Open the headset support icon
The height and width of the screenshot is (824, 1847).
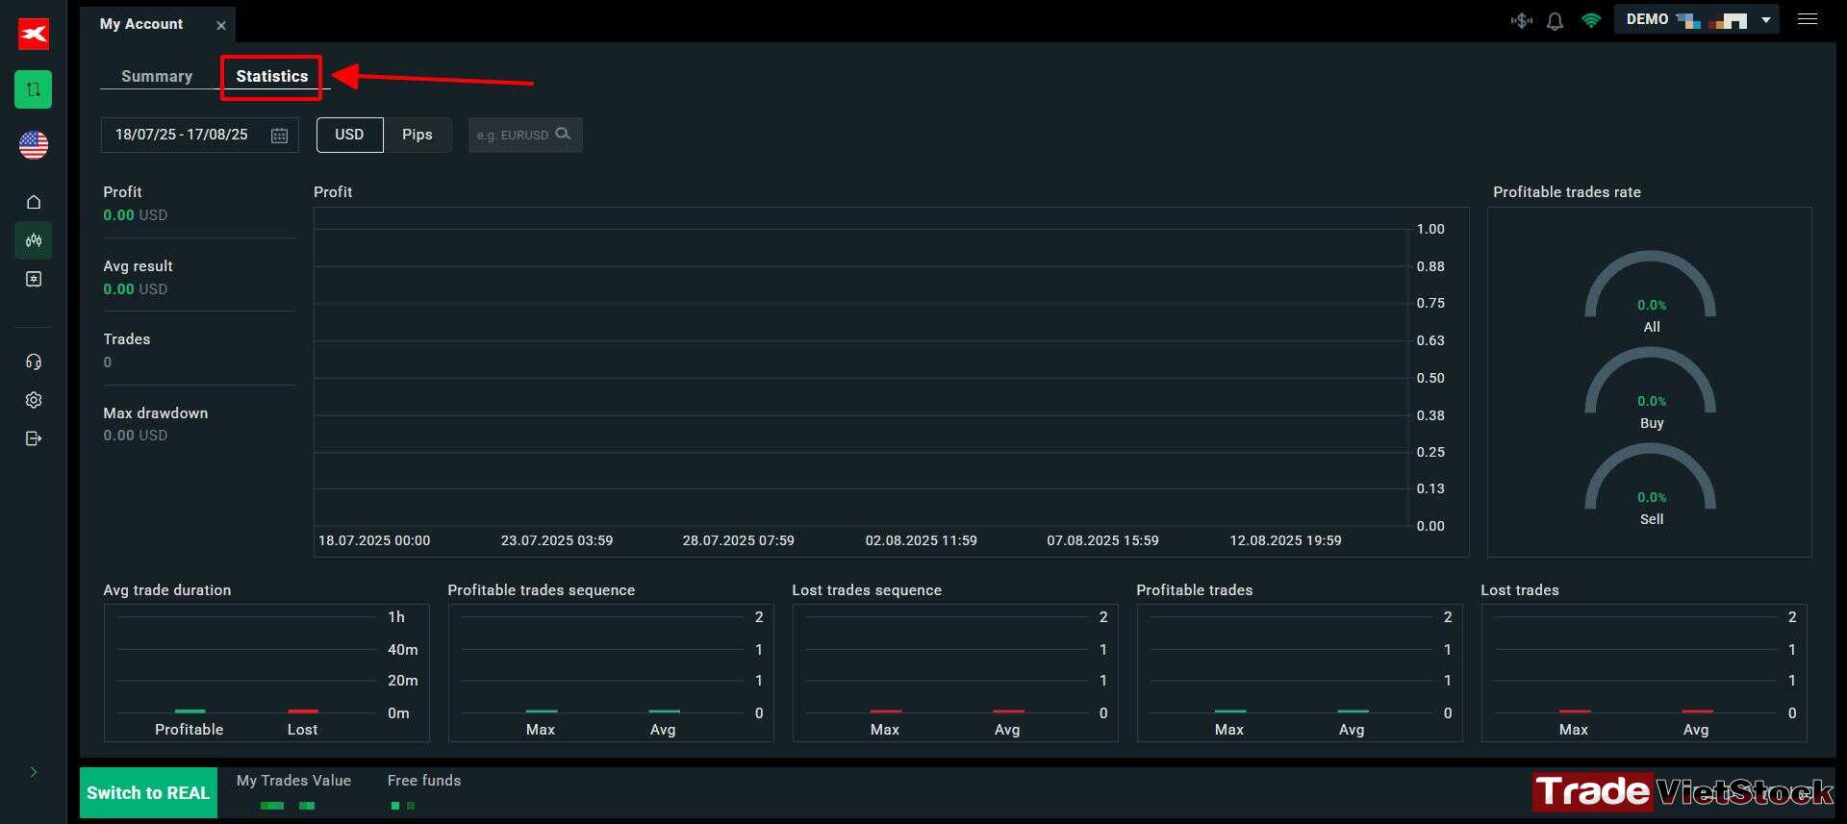pyautogui.click(x=34, y=362)
